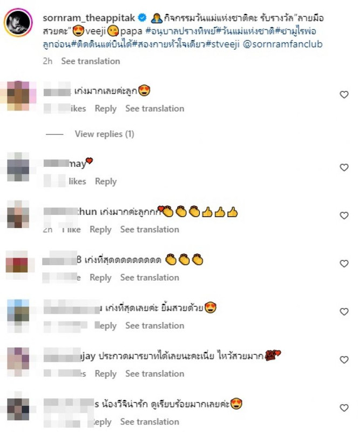
Task: Open the #อนุบาลปรางทิพย์ hashtag
Action: click(x=180, y=31)
